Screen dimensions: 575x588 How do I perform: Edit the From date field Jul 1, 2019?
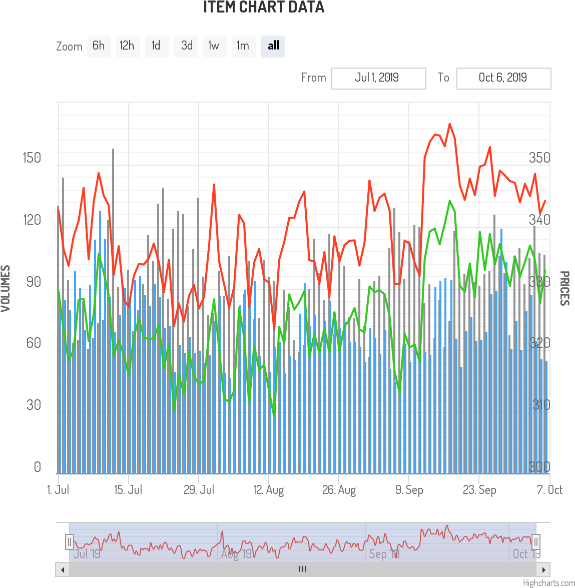[x=379, y=79]
